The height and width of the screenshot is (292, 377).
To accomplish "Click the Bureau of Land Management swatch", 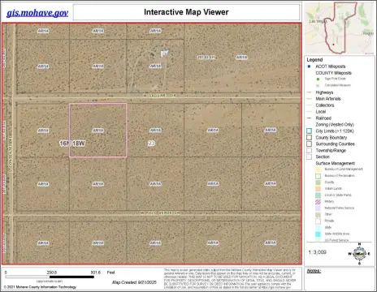I will 318,170.
